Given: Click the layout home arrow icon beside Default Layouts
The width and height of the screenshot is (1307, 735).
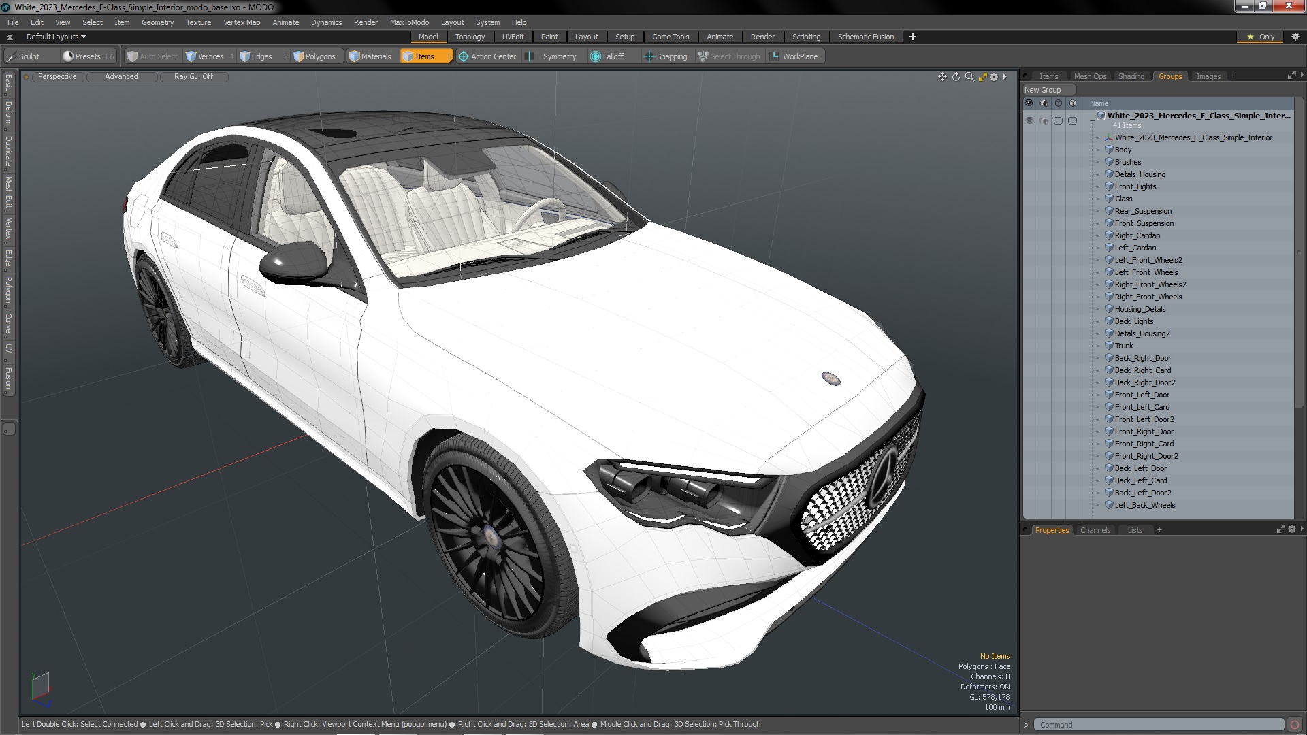Looking at the screenshot, I should 10,37.
